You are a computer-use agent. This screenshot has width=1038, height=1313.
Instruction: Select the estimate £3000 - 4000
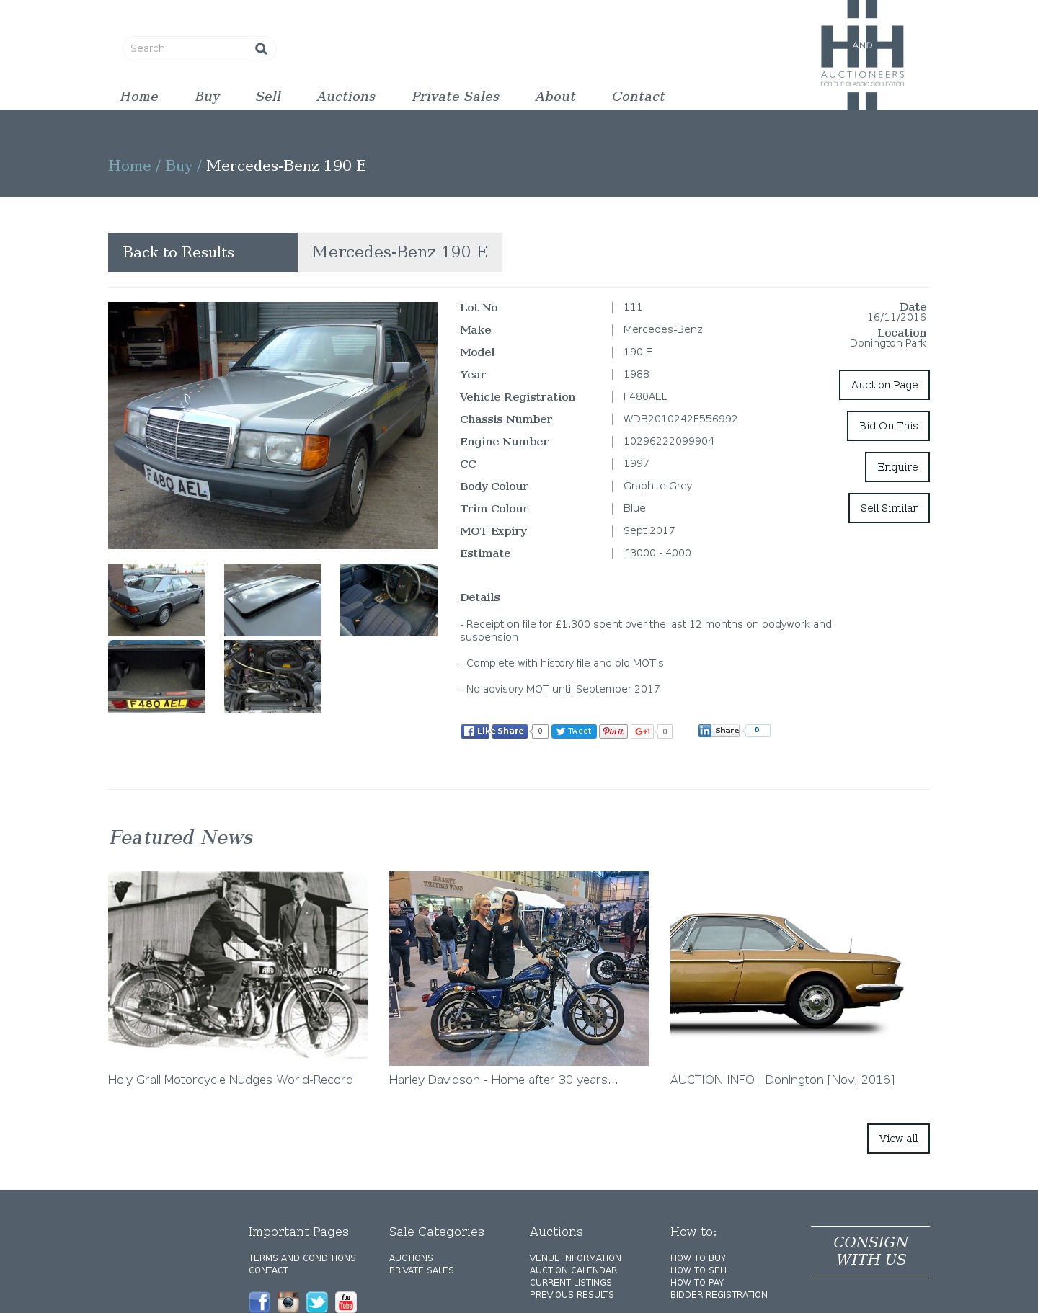[657, 553]
